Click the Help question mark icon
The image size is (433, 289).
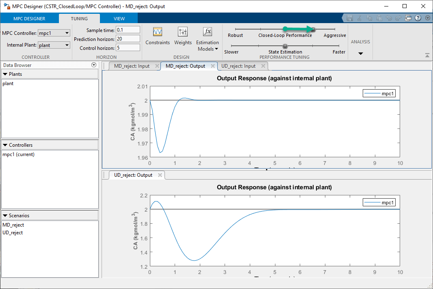[418, 18]
